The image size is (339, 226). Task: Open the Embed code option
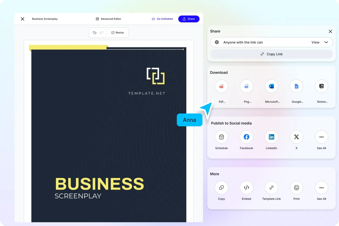[246, 188]
